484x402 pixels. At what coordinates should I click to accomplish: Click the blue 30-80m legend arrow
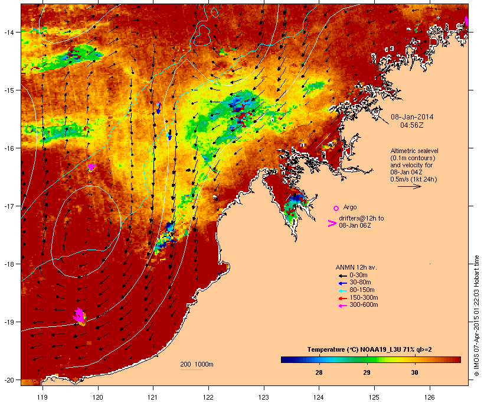point(342,283)
